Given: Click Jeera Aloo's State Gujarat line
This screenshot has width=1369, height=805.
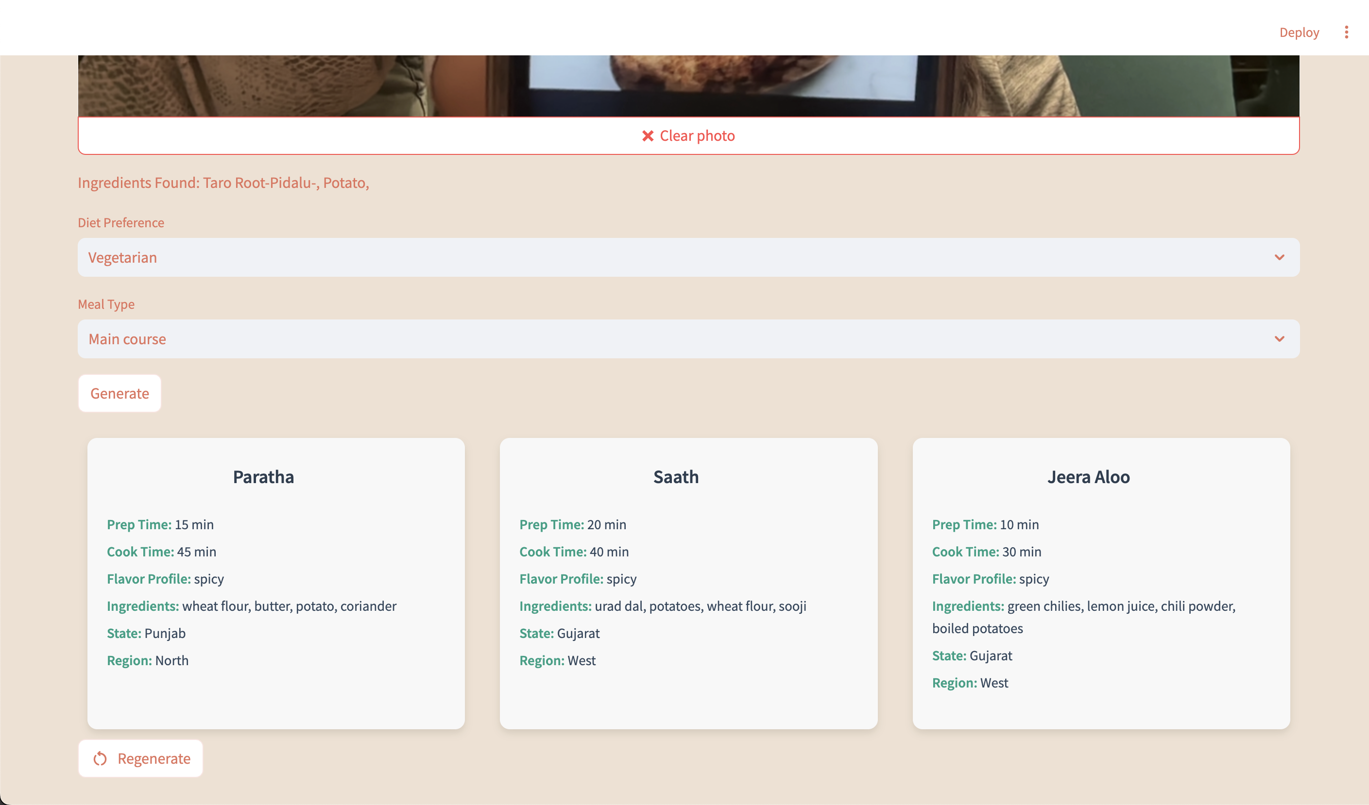Looking at the screenshot, I should (x=972, y=655).
